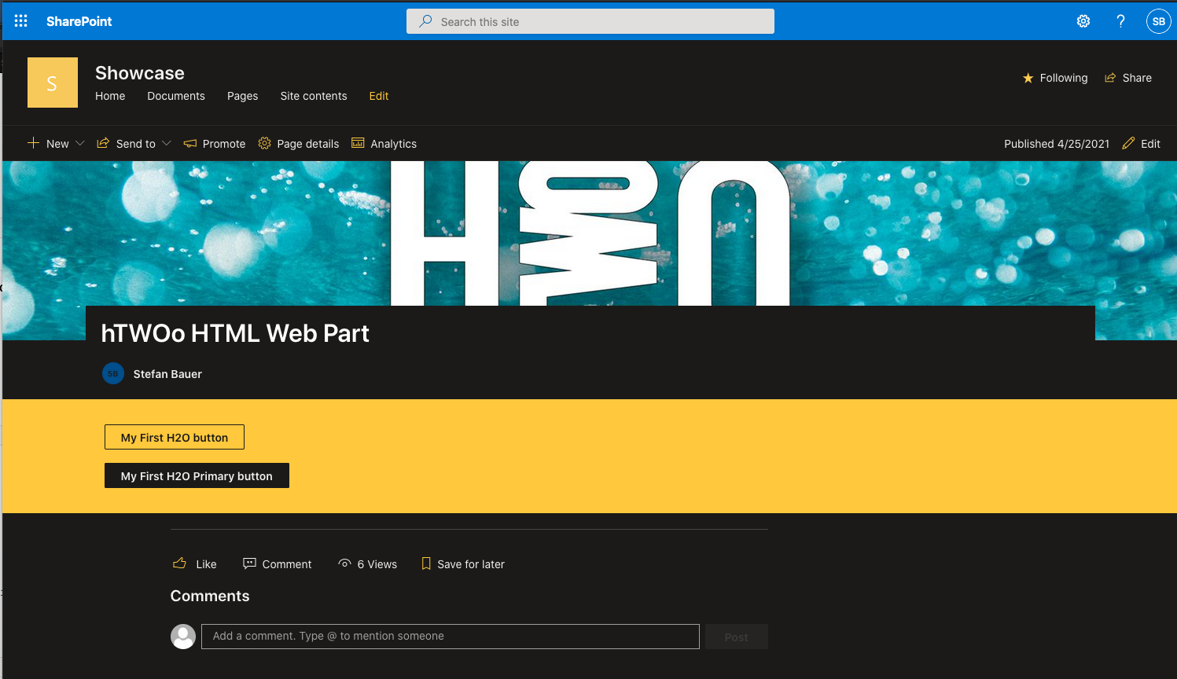Click the Add a comment field

pos(450,637)
